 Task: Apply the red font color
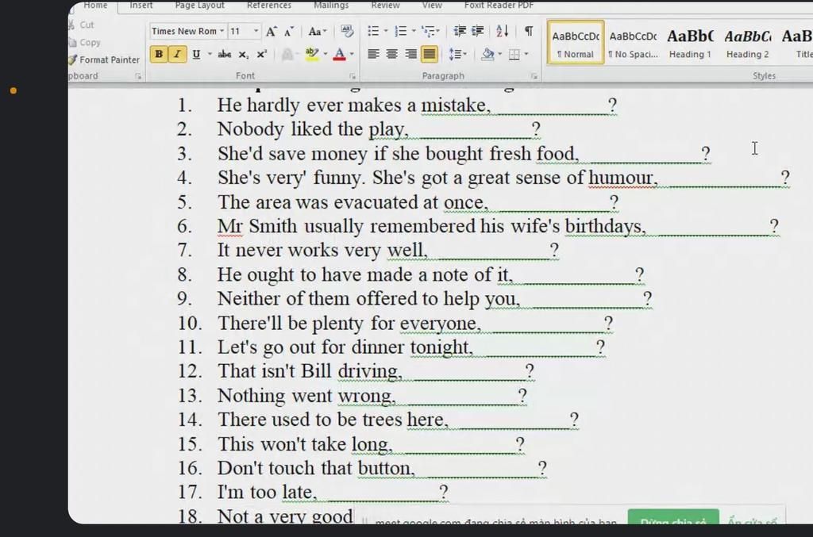coord(340,54)
